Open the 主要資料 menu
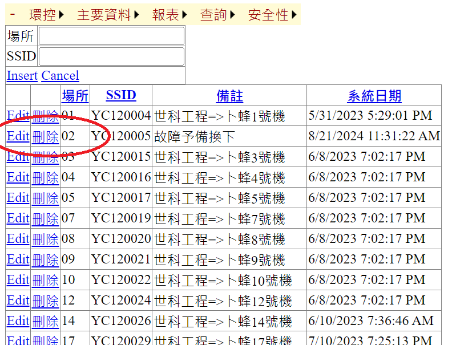 [x=107, y=15]
